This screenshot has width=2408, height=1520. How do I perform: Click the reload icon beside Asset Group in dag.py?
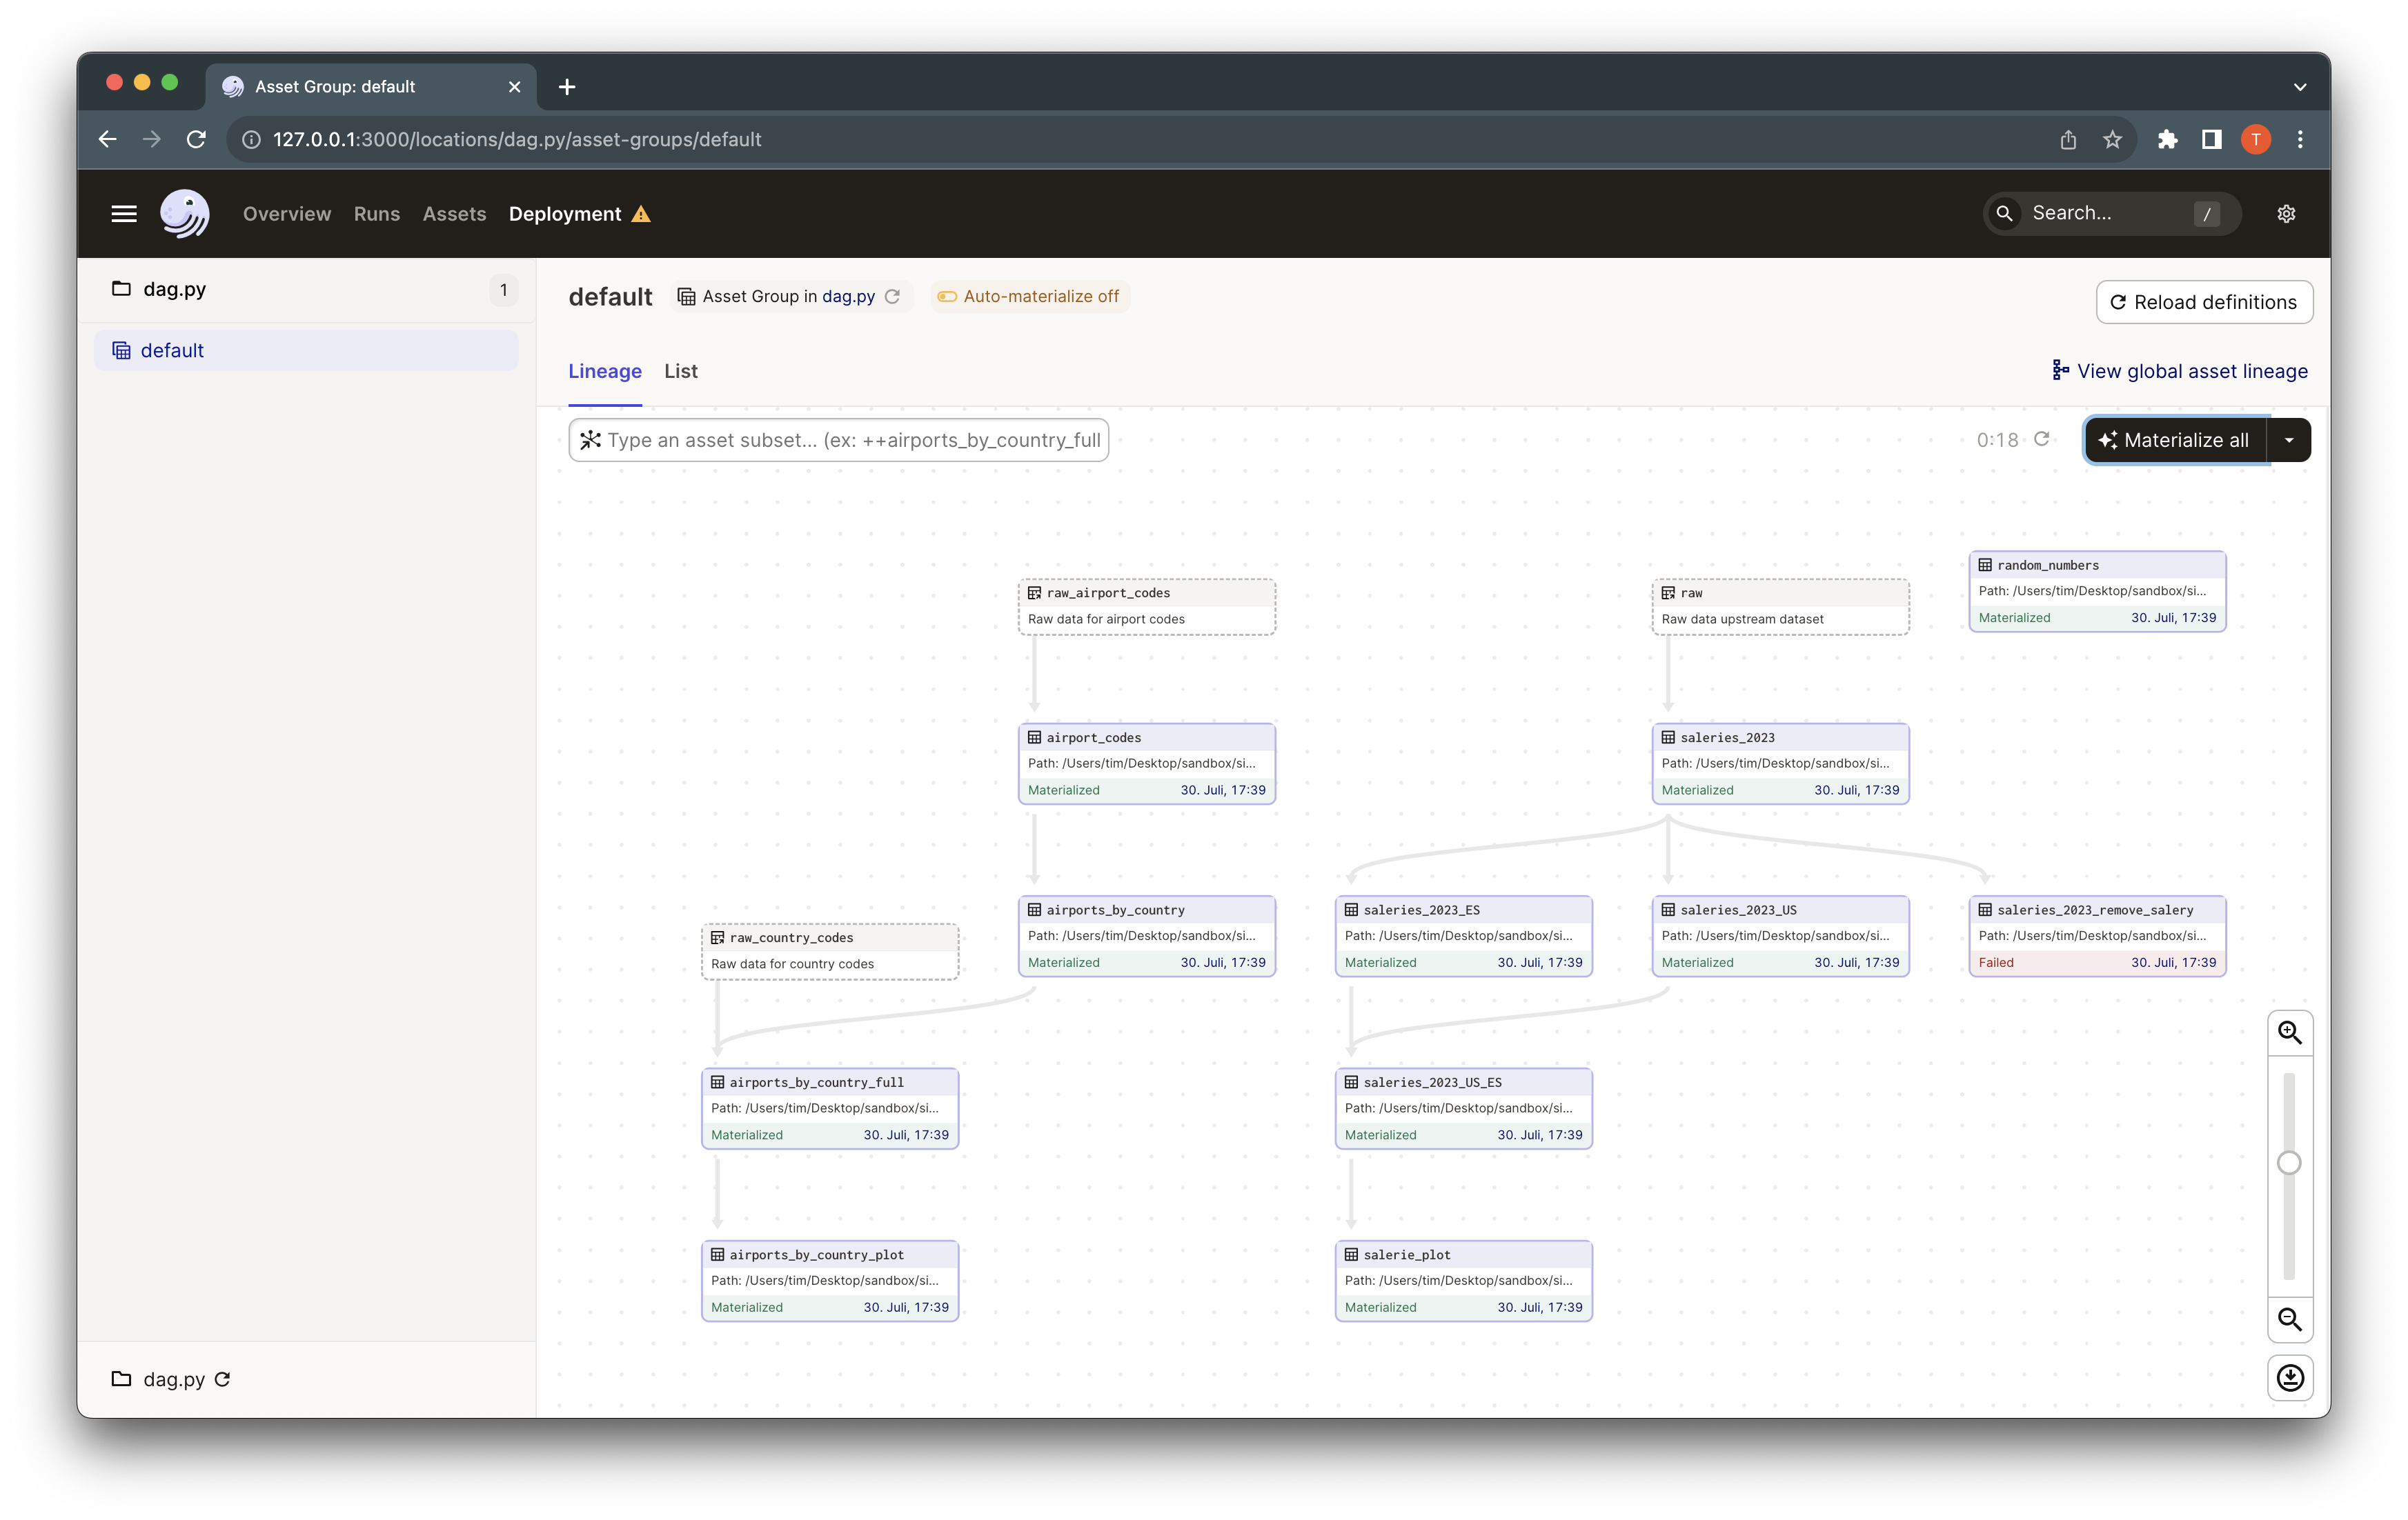click(x=893, y=296)
